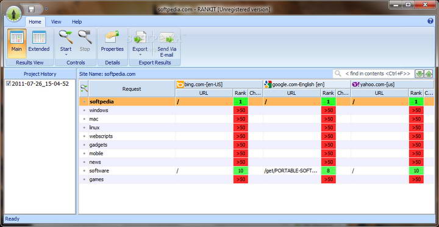Click the Google URL column header
The image size is (439, 227).
[x=291, y=93]
